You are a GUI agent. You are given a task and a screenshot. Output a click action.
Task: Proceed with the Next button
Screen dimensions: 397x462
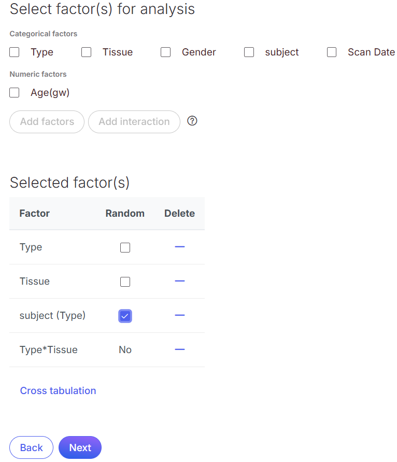pyautogui.click(x=80, y=447)
